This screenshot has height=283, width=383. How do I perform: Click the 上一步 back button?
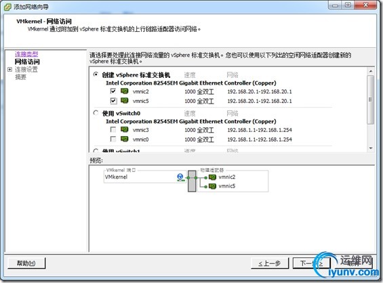tap(270, 263)
